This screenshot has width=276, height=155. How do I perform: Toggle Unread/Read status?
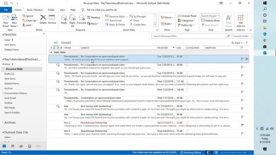(187, 16)
